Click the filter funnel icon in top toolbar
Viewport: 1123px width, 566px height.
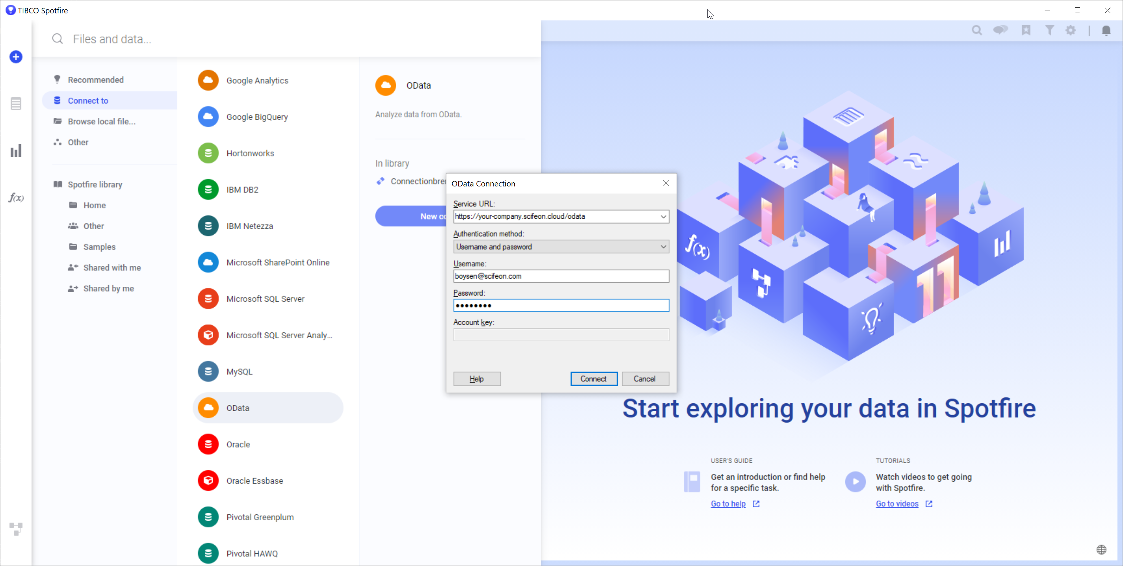(1049, 30)
